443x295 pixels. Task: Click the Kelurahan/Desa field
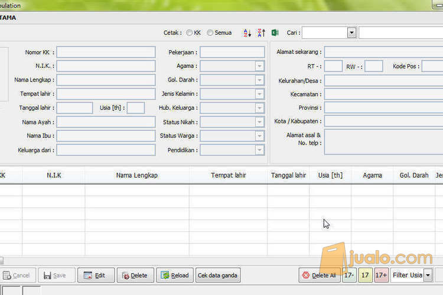[x=384, y=80]
